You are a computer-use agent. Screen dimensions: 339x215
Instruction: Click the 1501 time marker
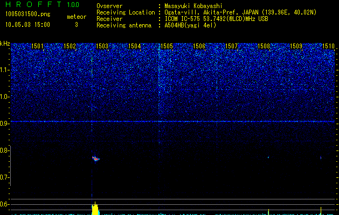point(37,46)
